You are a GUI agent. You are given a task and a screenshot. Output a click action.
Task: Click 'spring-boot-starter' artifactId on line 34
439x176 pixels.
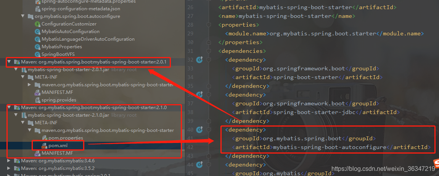(305, 77)
